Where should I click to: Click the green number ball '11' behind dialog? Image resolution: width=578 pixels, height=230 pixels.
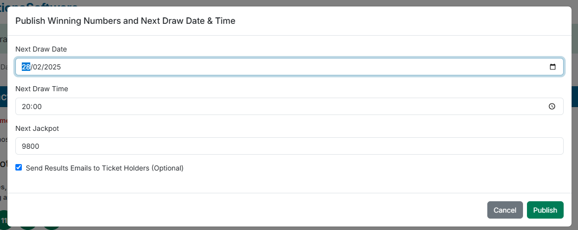[x=3, y=221]
